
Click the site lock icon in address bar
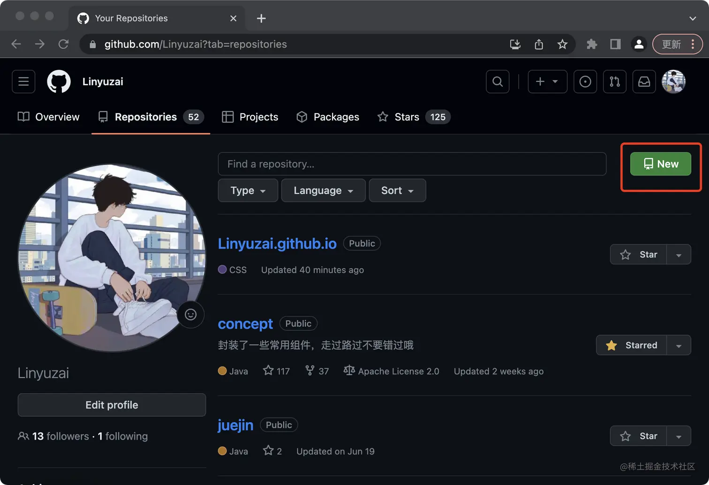pyautogui.click(x=93, y=44)
